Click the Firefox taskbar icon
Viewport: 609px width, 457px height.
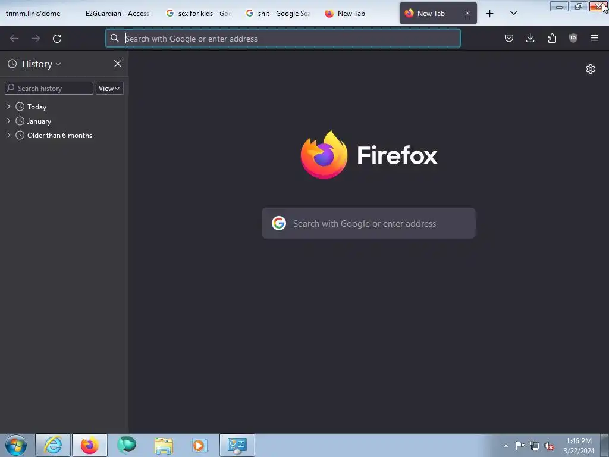tap(90, 445)
